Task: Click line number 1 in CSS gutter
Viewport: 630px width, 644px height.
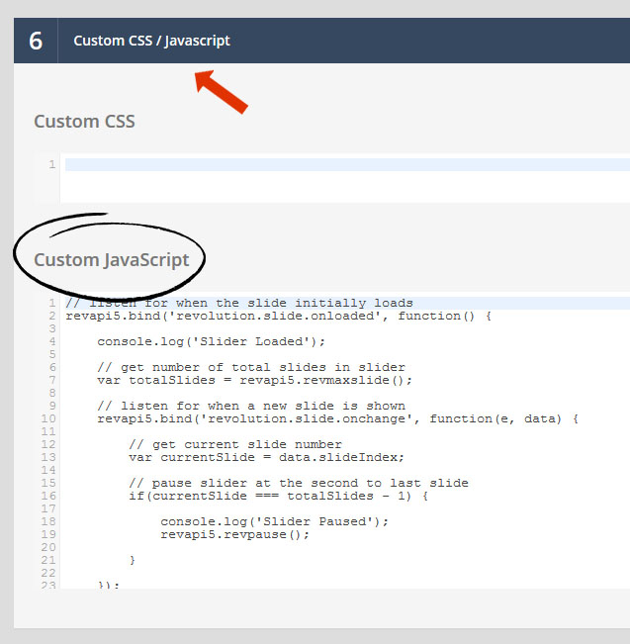Action: 51,164
